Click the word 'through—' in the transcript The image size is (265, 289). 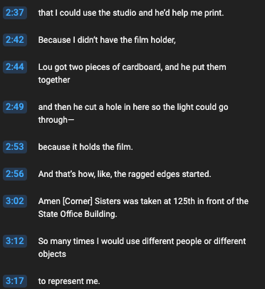click(x=56, y=120)
